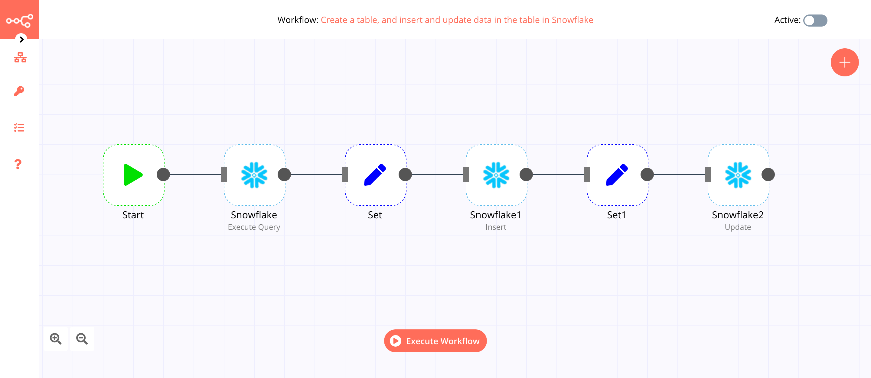
Task: Click the Snowflake2 Update node
Action: tap(737, 174)
